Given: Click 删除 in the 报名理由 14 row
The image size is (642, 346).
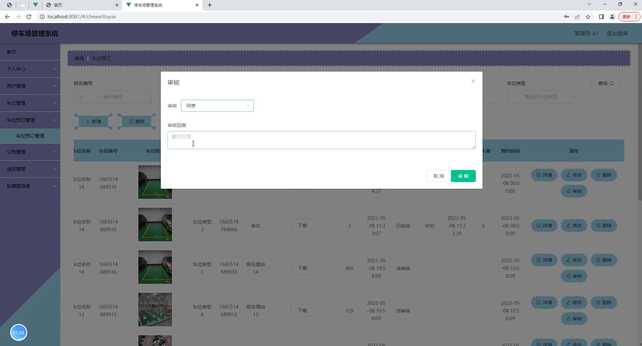Looking at the screenshot, I should point(604,260).
